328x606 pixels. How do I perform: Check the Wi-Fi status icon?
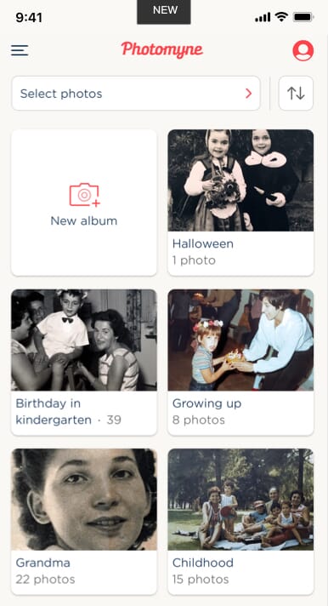pyautogui.click(x=282, y=17)
